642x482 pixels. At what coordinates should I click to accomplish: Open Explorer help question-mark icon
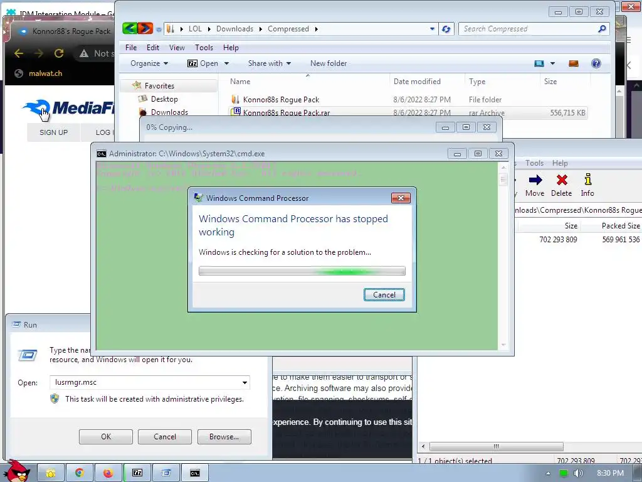tap(596, 63)
